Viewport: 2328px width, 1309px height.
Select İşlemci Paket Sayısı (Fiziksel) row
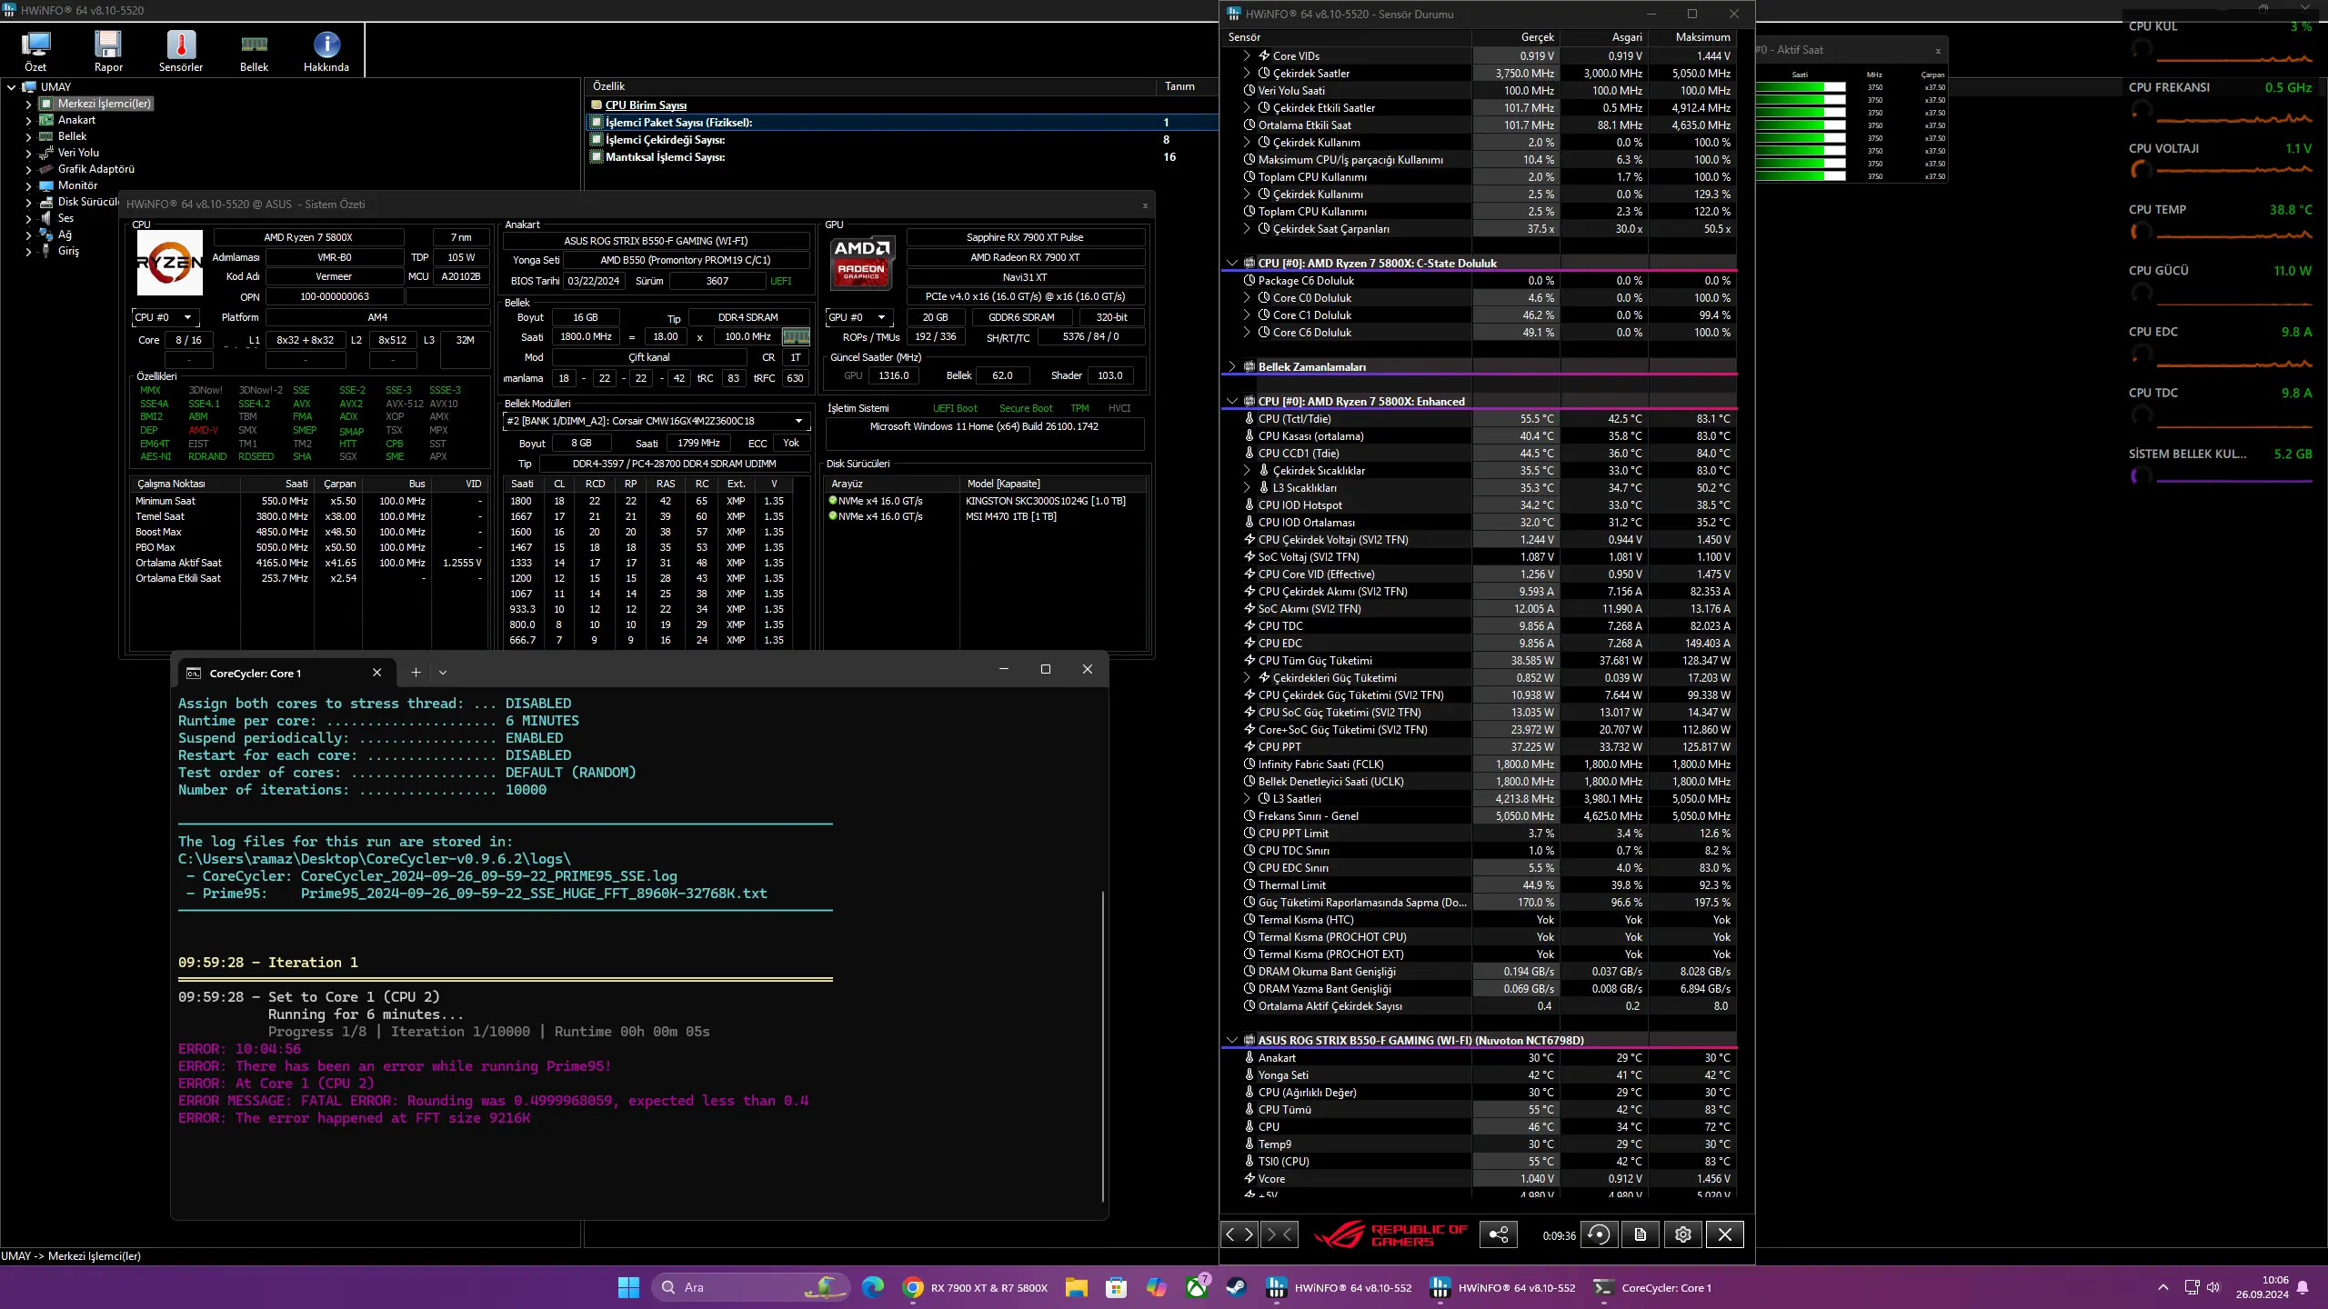click(902, 122)
